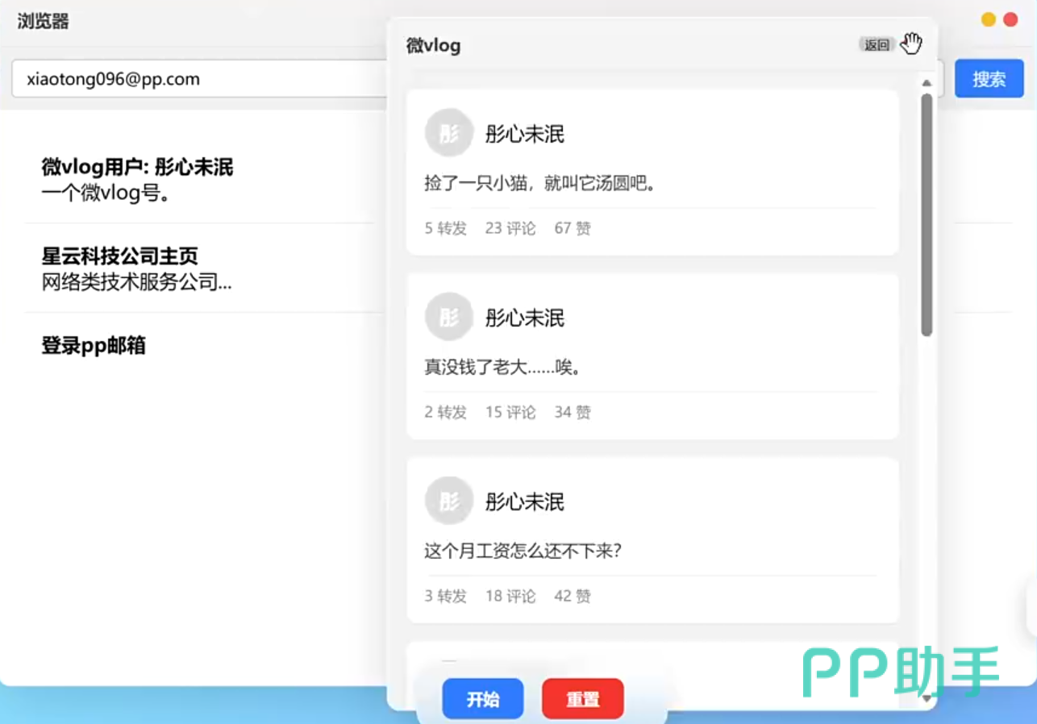Open the 登录pp邮箱 result link
This screenshot has height=724, width=1037.
point(94,346)
